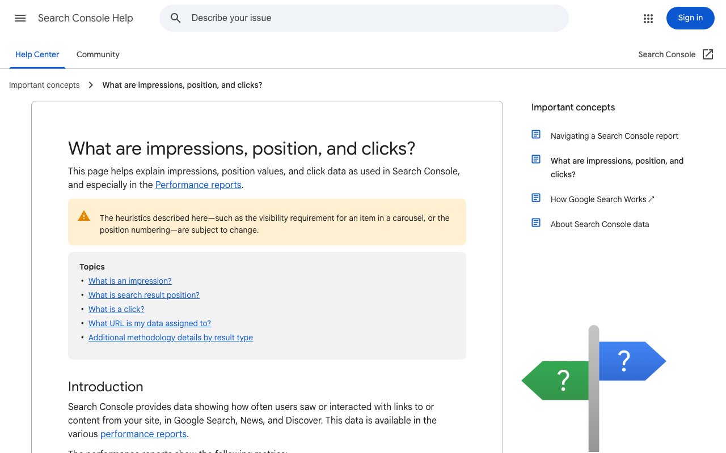The width and height of the screenshot is (726, 453).
Task: Click the Search Console Help title
Action: coord(86,18)
